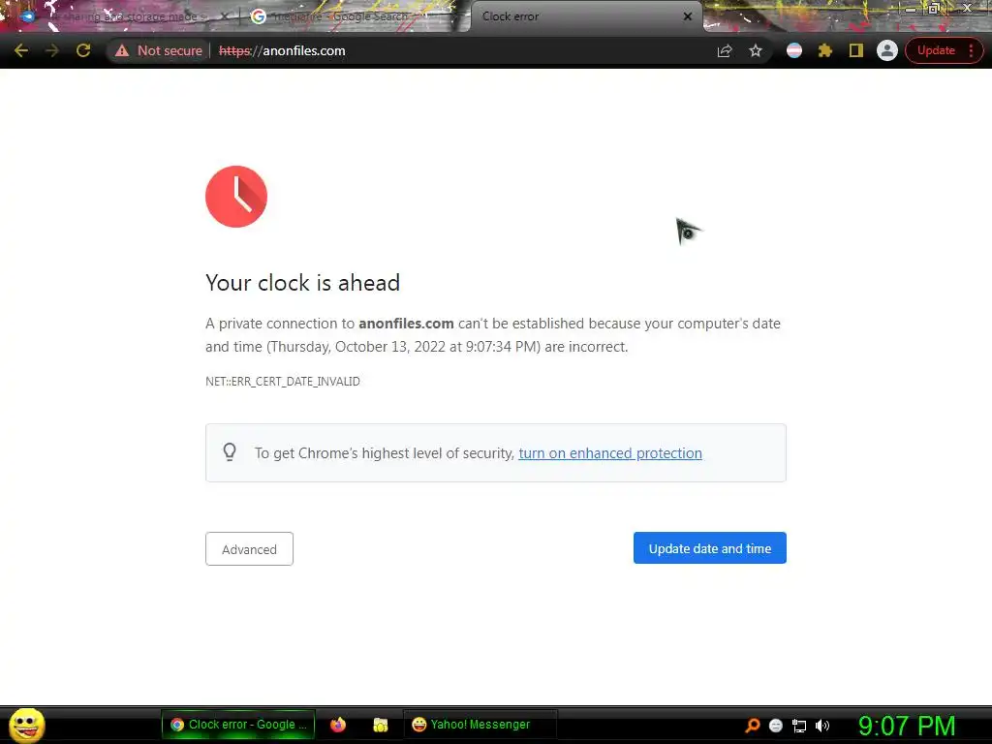Image resolution: width=992 pixels, height=744 pixels.
Task: Click the 9:07 PM taskbar clock
Action: pos(907,726)
